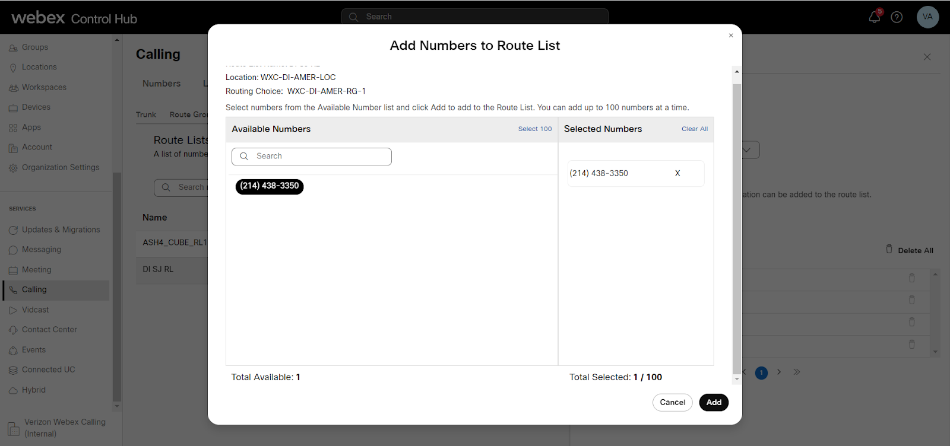The image size is (950, 446).
Task: Click the Updates & Migrations refresh icon
Action: click(x=13, y=230)
